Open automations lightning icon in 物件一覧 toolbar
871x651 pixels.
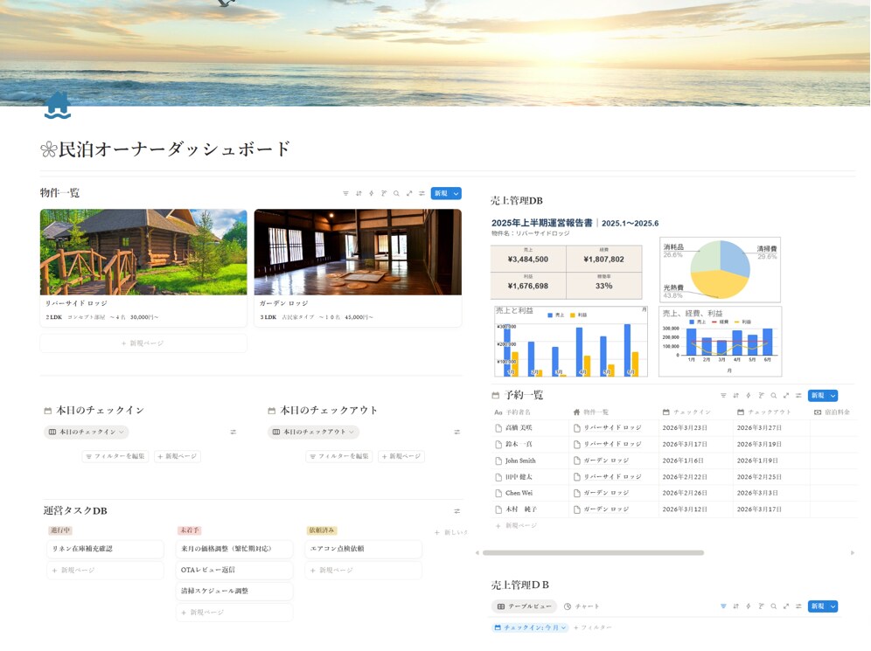371,193
